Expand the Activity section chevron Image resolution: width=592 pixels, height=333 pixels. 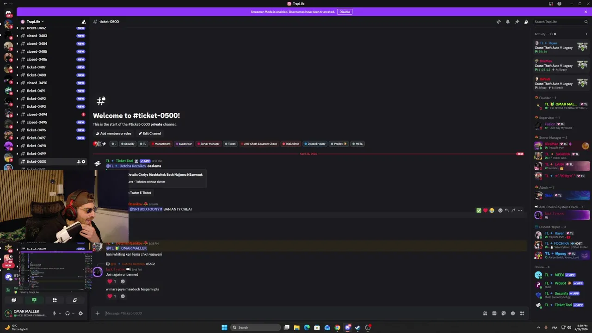(x=586, y=34)
